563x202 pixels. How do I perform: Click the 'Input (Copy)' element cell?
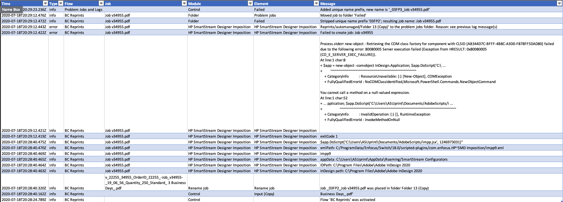(264, 194)
